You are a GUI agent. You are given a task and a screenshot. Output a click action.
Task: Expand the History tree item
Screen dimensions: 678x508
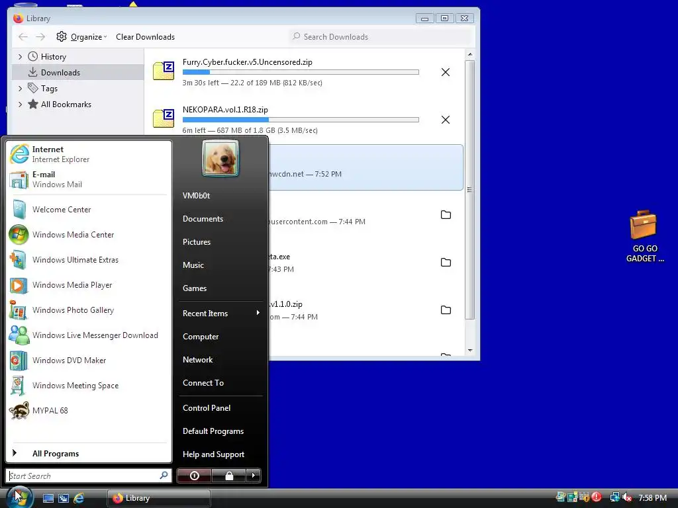click(20, 57)
